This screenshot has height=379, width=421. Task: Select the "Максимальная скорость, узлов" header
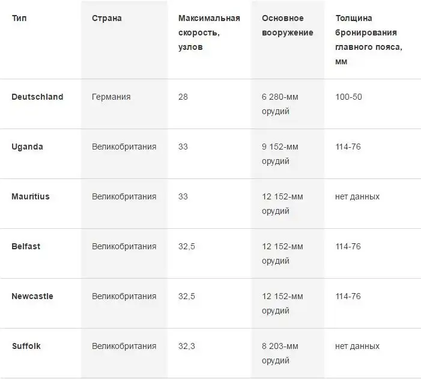[208, 32]
